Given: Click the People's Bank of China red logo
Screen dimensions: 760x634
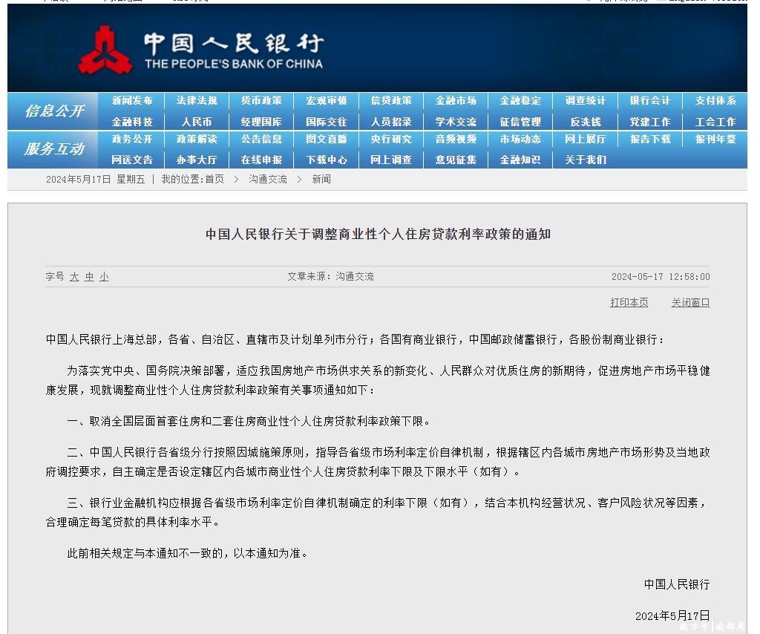Looking at the screenshot, I should pyautogui.click(x=105, y=50).
